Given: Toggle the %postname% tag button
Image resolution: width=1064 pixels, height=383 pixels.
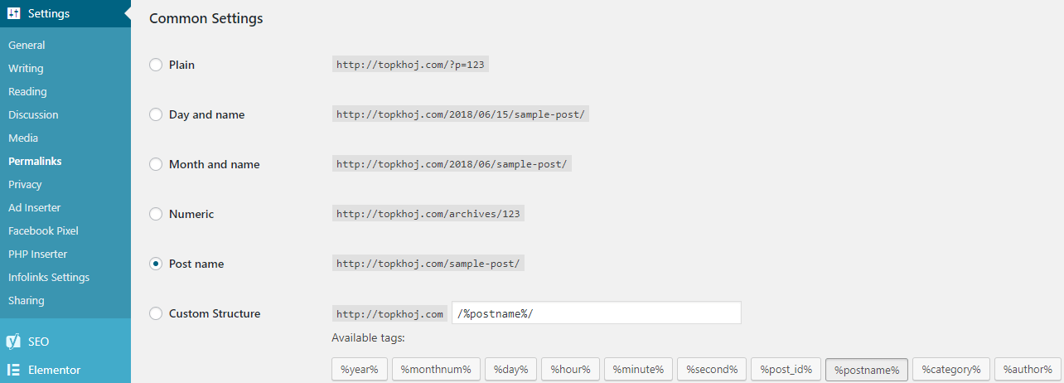Looking at the screenshot, I should pos(867,369).
